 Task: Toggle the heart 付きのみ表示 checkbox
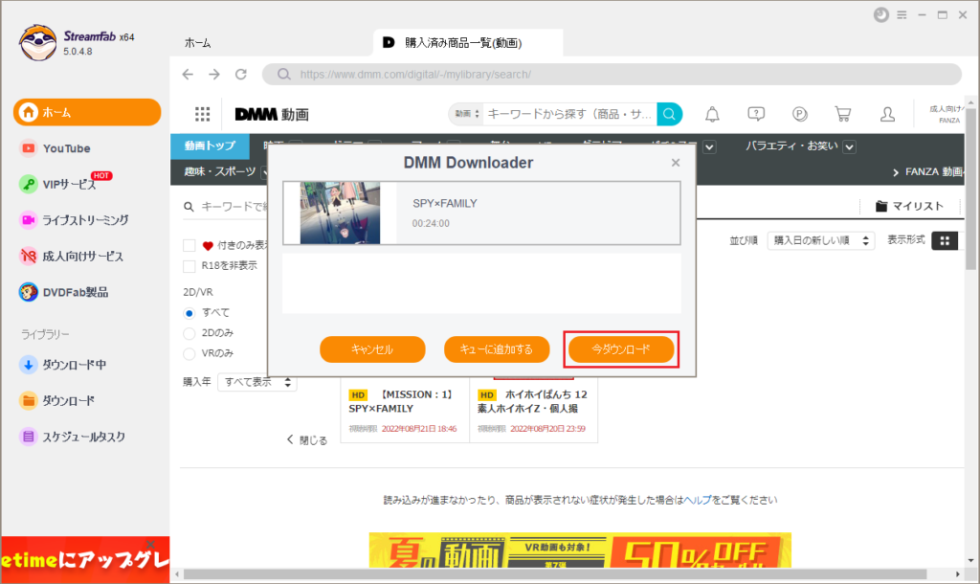click(189, 245)
